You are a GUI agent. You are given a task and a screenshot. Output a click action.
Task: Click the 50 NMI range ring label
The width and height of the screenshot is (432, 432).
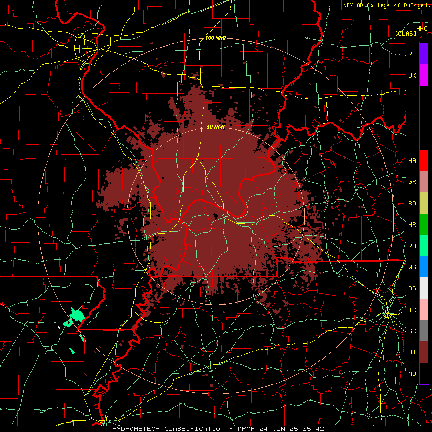[x=216, y=127]
